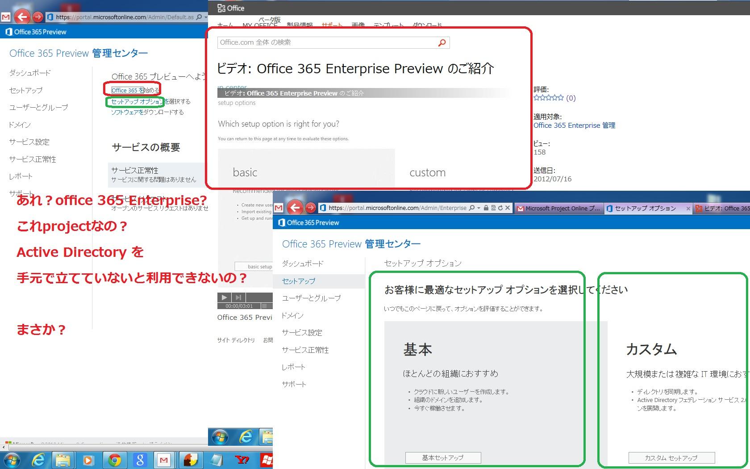Open セットアップ in the top-left window sidebar
Screen dimensions: 750x469
click(x=26, y=90)
